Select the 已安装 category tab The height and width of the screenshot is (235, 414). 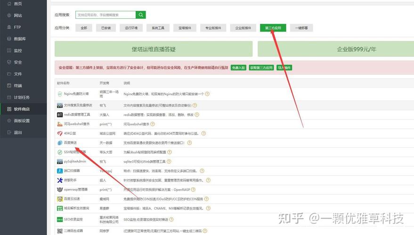(106, 28)
